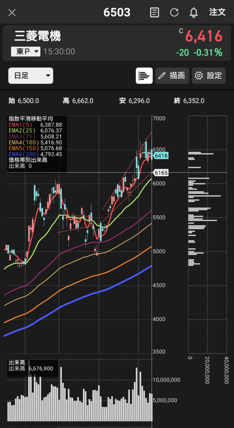
Task: Select the low price 安 6,296.0
Action: [134, 101]
